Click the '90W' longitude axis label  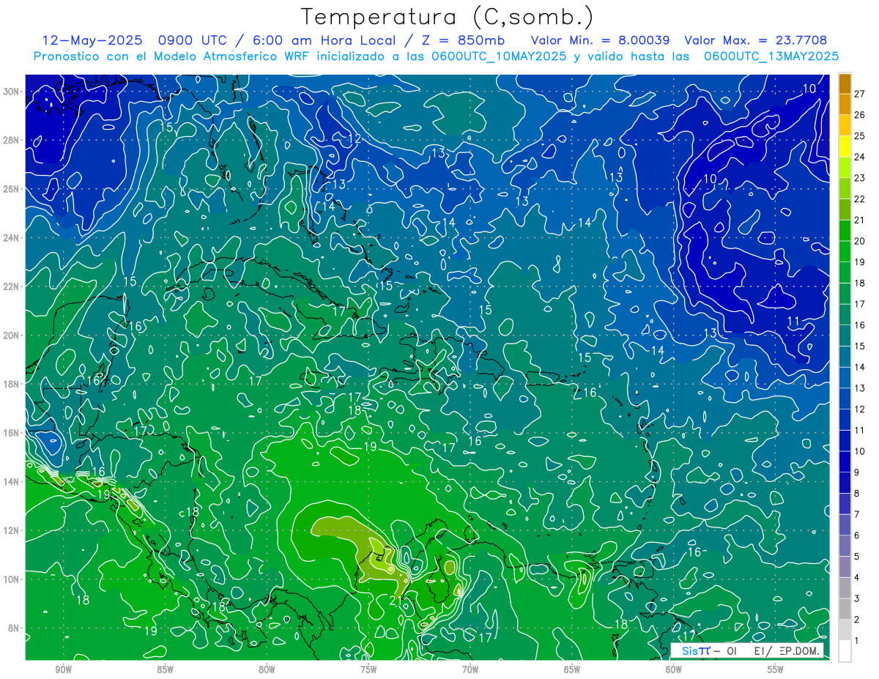pos(63,669)
